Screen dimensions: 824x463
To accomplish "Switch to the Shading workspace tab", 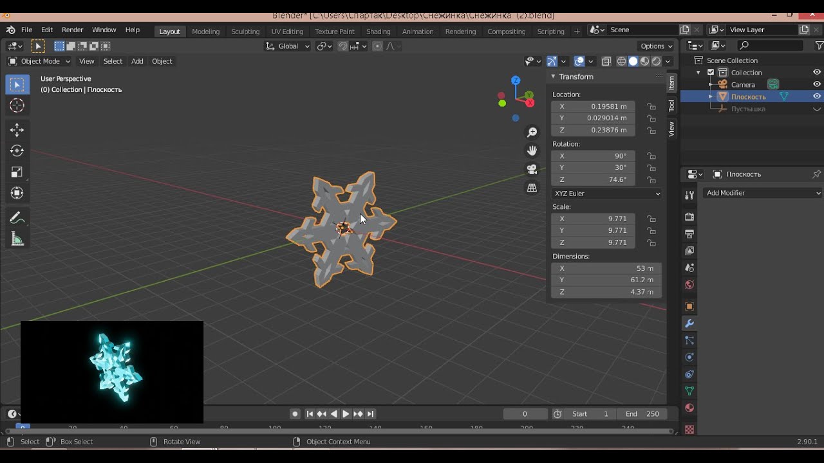I will [x=379, y=32].
